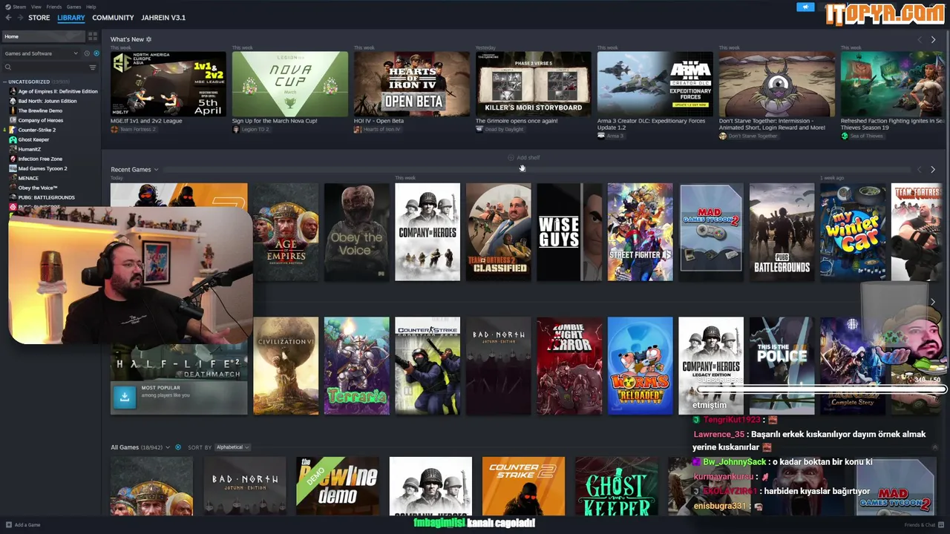This screenshot has height=534, width=950.
Task: Open the Alphabetical sort dropdown
Action: pos(232,447)
